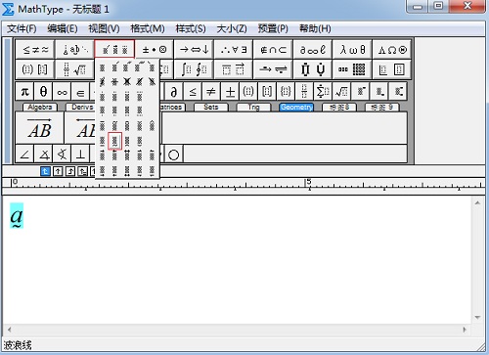Open the products and set theory templates palette
Screen dimensions: 489x355
313,69
